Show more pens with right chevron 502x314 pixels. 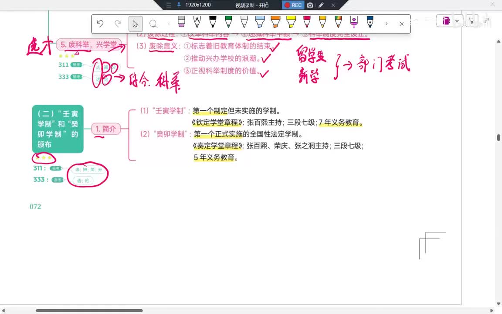(x=387, y=24)
